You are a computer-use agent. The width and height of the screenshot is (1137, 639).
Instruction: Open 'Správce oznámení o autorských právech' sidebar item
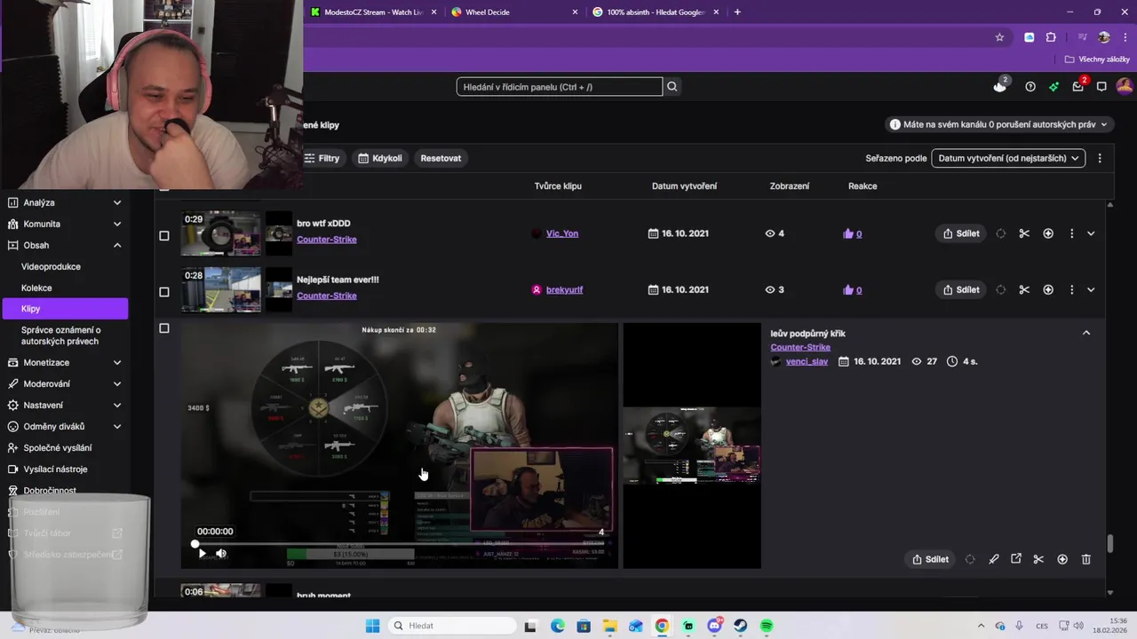tap(61, 335)
